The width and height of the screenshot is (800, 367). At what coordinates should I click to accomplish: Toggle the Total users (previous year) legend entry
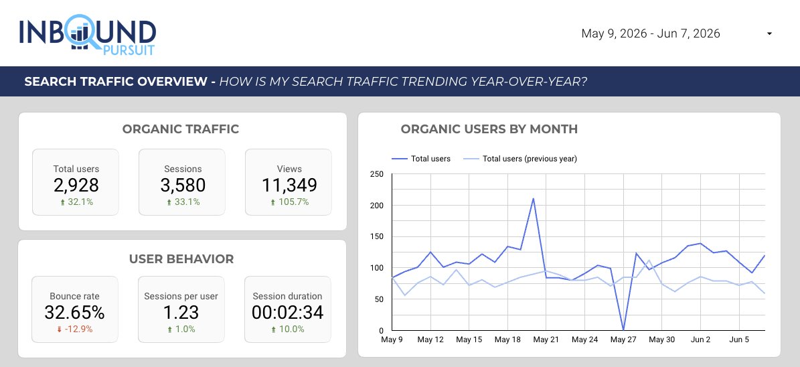pyautogui.click(x=520, y=159)
